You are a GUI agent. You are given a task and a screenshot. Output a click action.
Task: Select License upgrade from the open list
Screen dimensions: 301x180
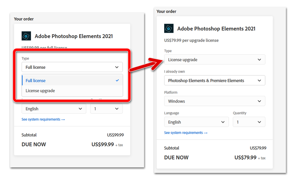[x=72, y=91]
